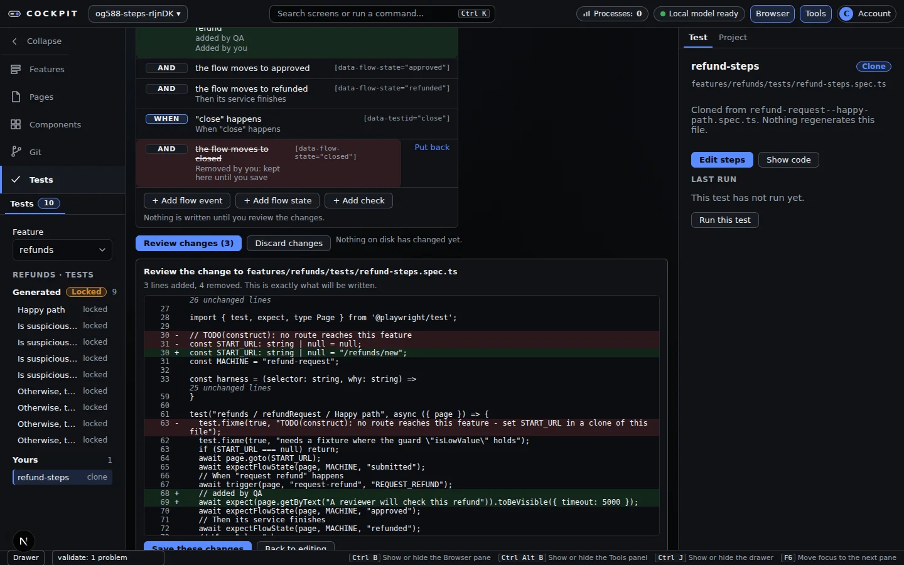
Task: Click "26 unchanged lines" in the diff
Action: pyautogui.click(x=230, y=300)
